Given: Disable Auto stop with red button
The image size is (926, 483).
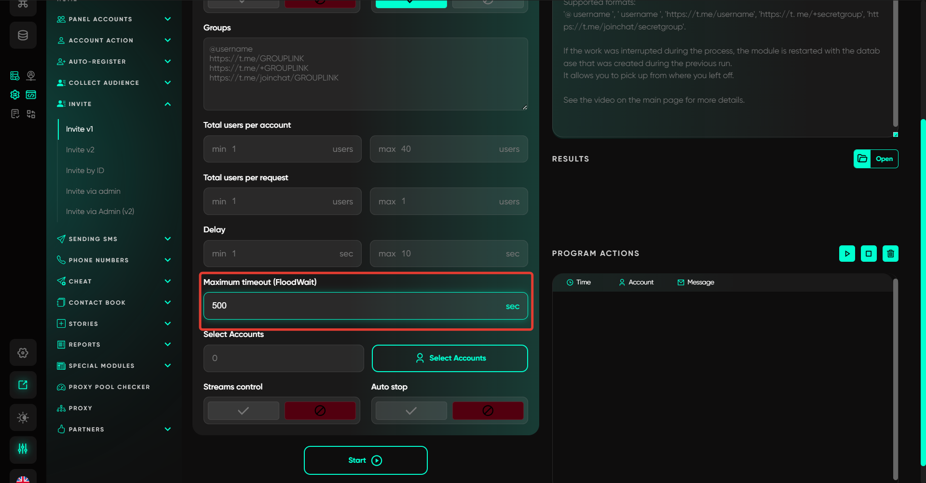Looking at the screenshot, I should [x=488, y=411].
